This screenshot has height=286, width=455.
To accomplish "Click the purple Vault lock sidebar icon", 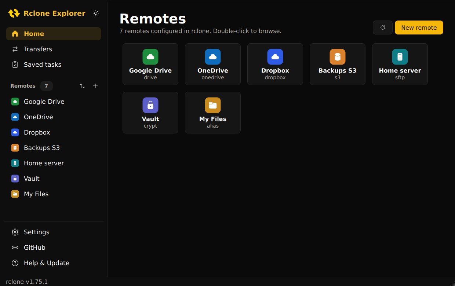I will point(15,179).
